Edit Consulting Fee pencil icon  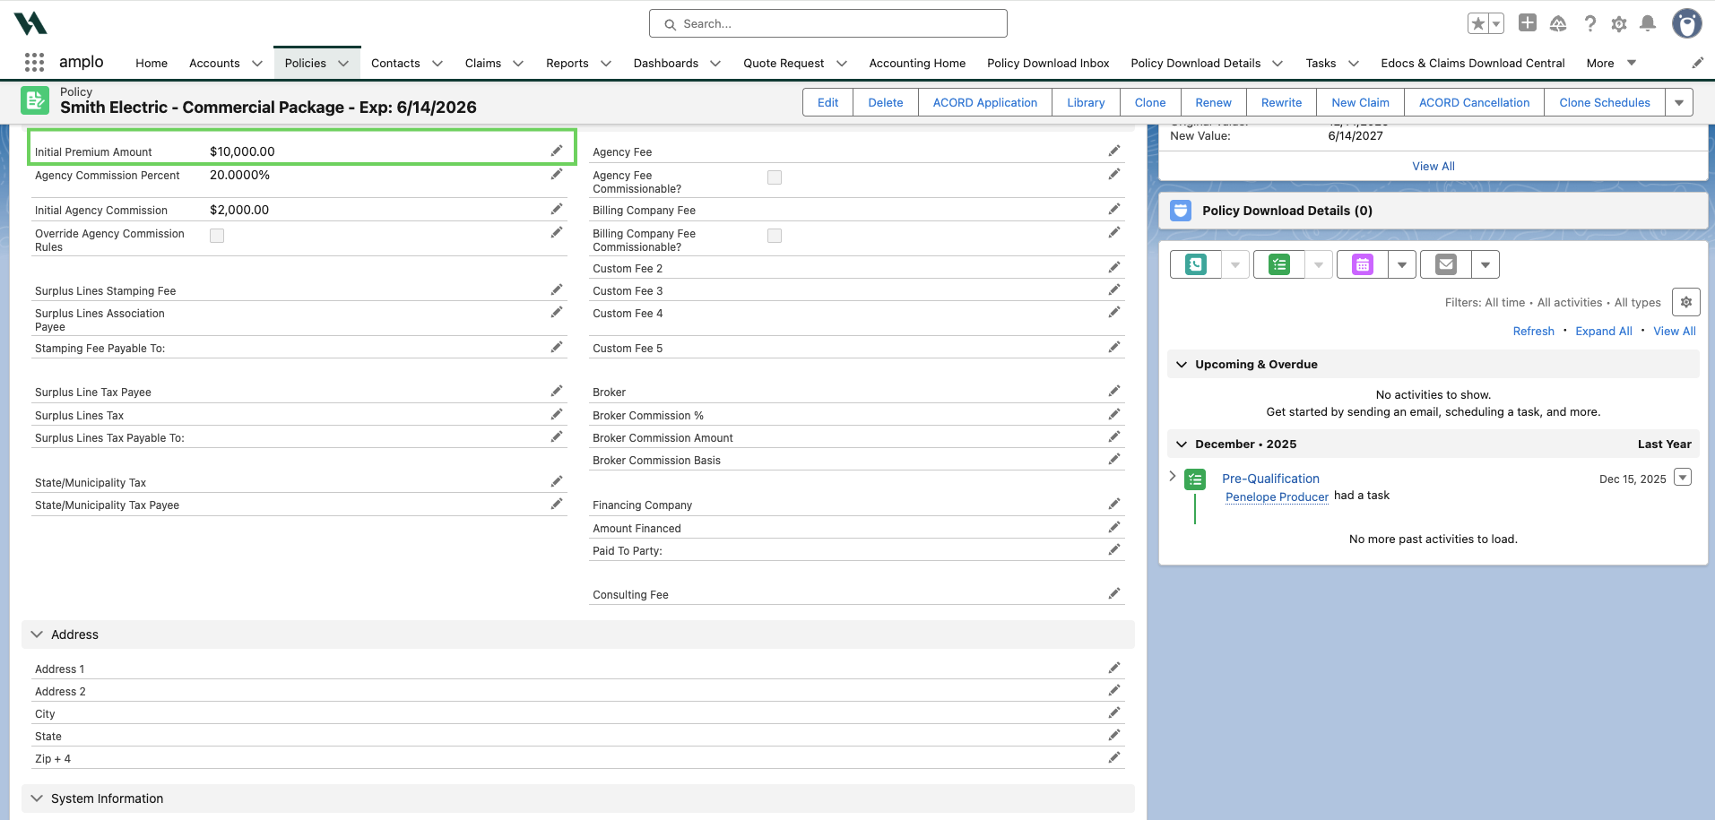tap(1114, 593)
